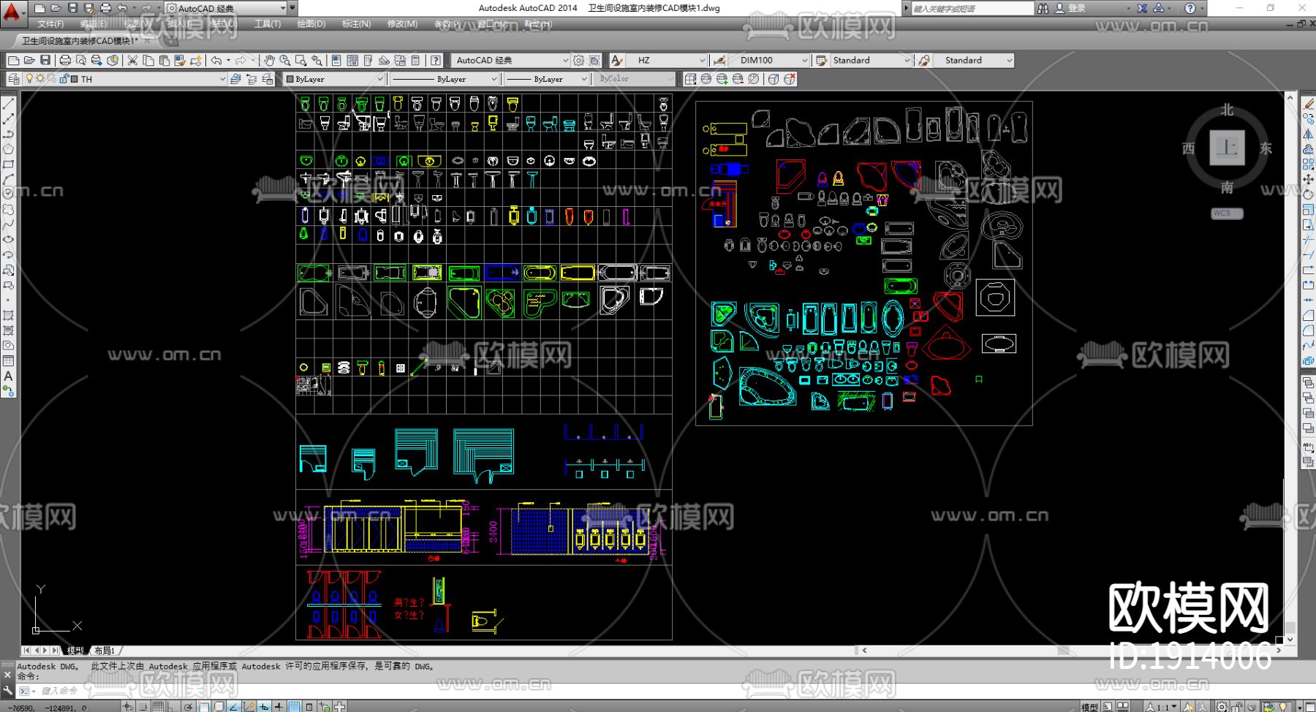Toggle the grid display in status bar

coord(158,706)
